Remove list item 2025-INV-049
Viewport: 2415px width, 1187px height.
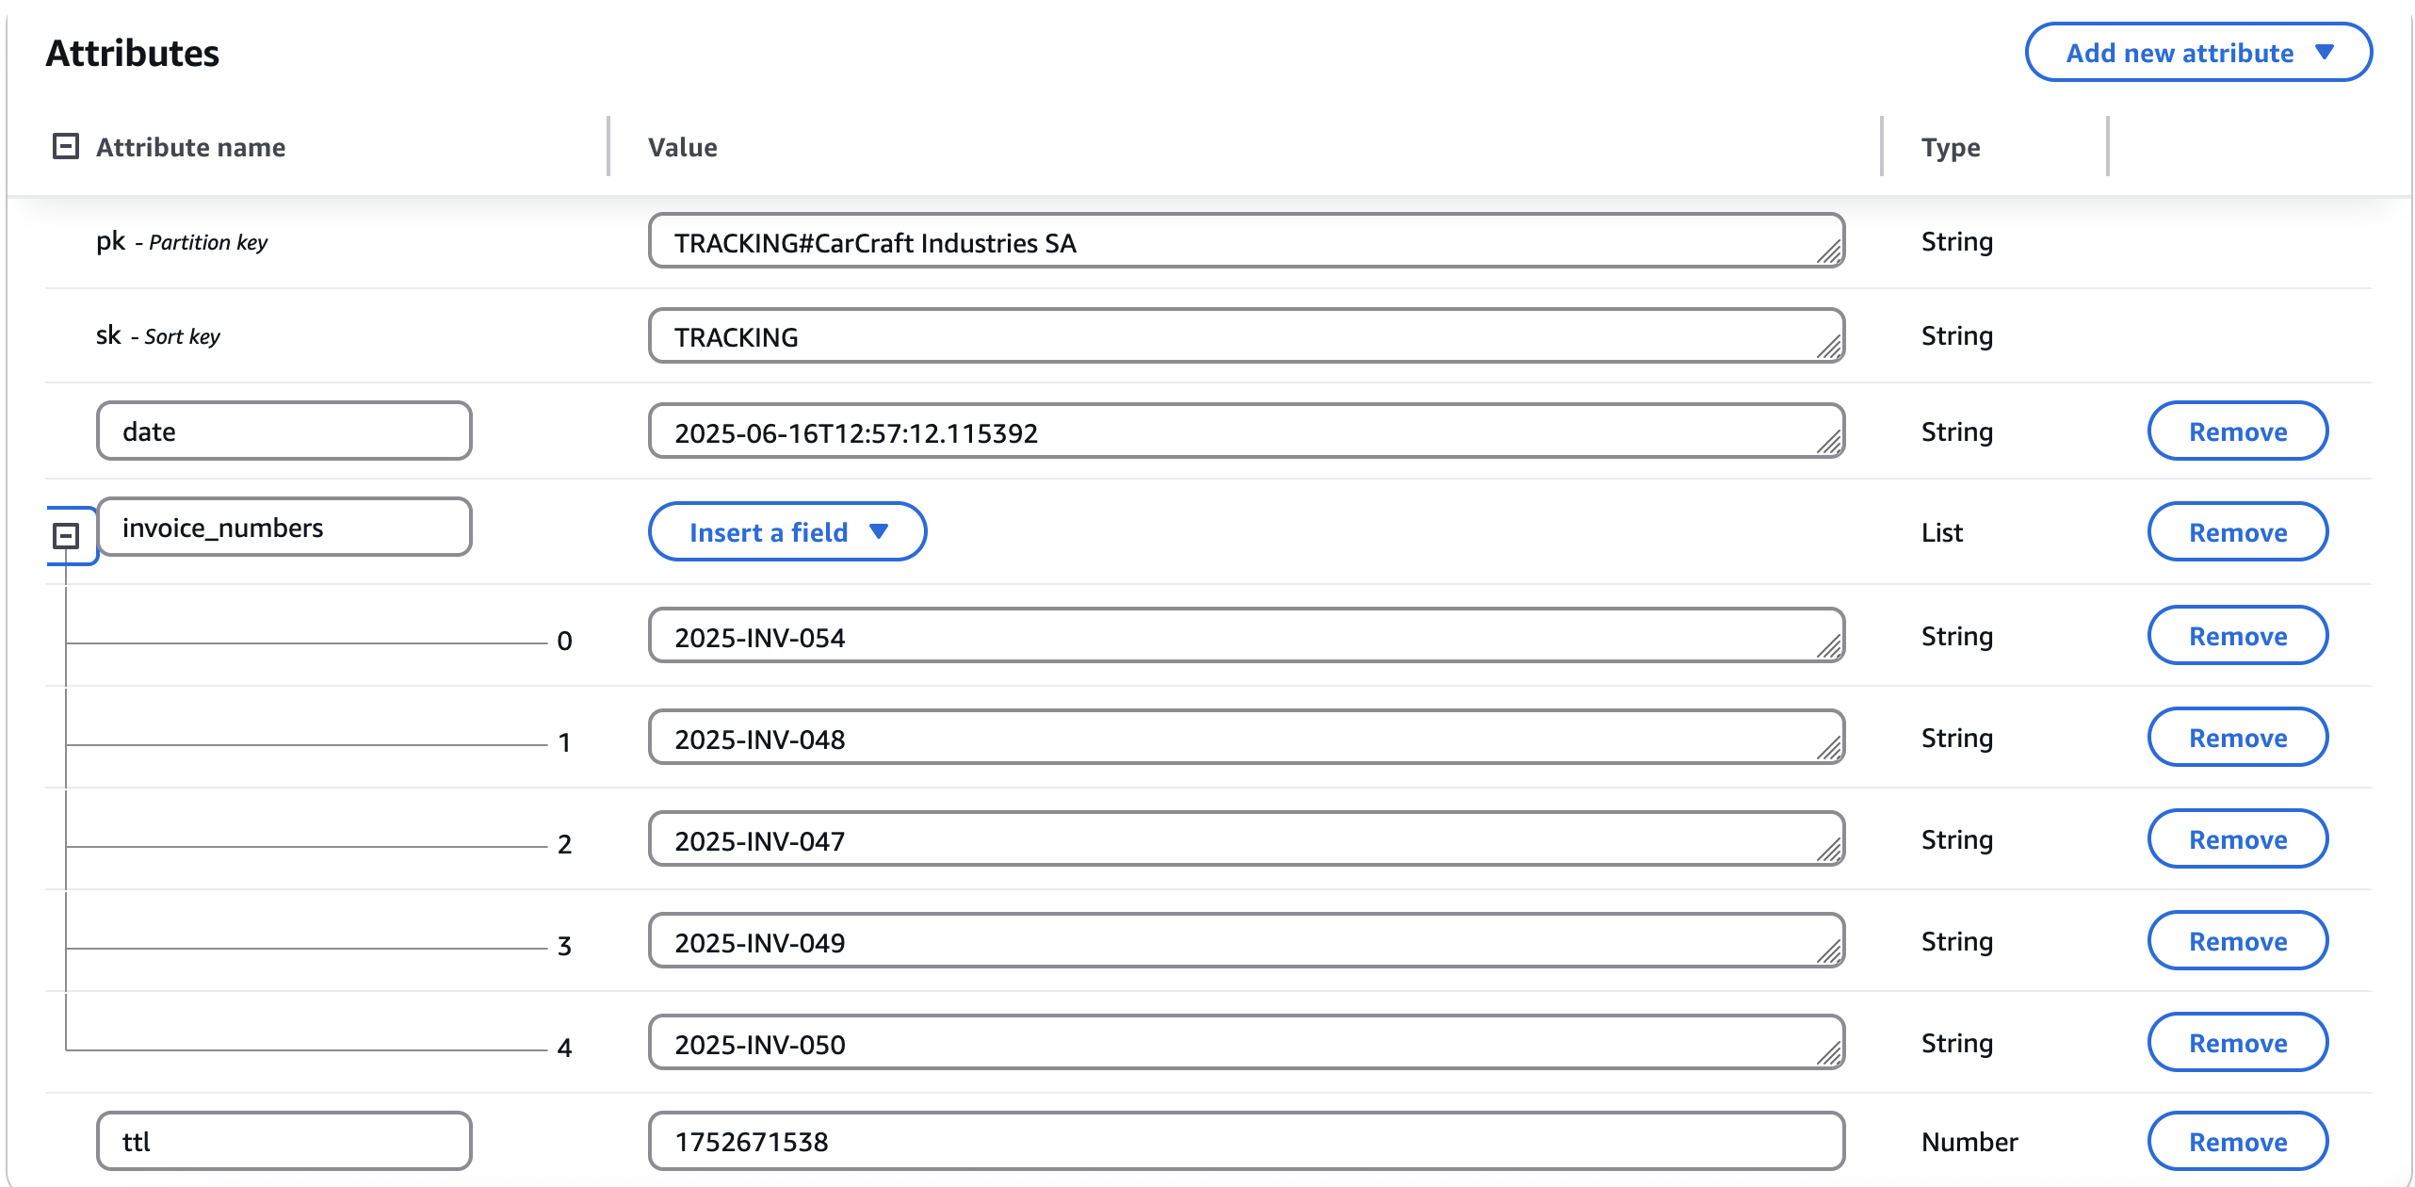(2237, 941)
